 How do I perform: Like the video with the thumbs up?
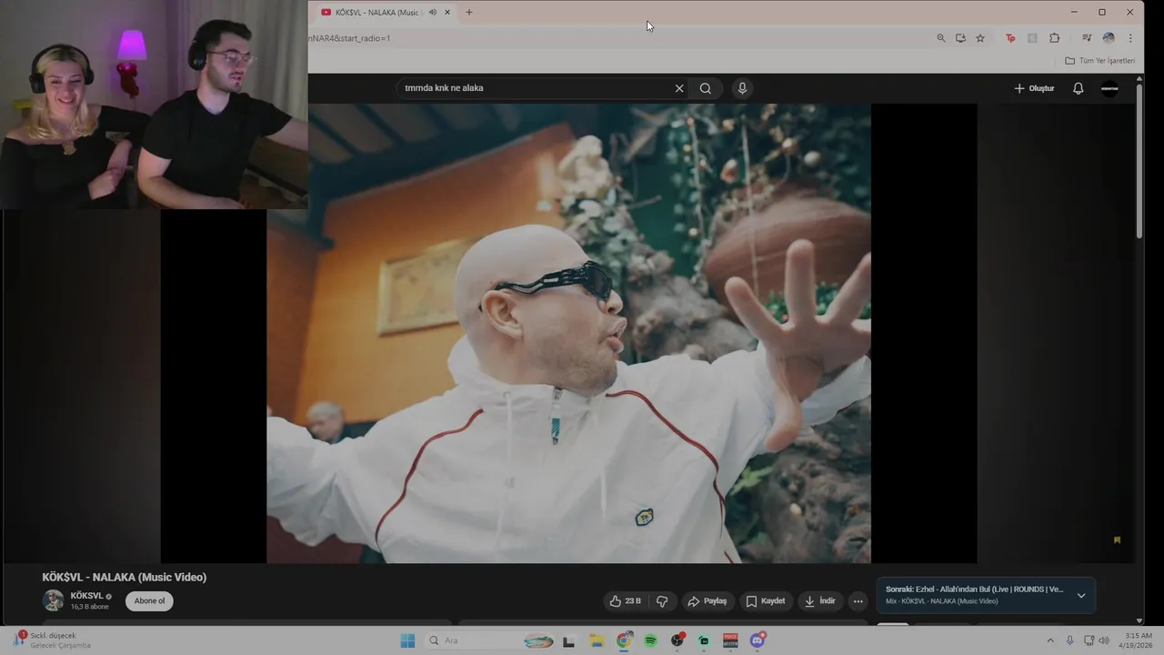click(625, 601)
